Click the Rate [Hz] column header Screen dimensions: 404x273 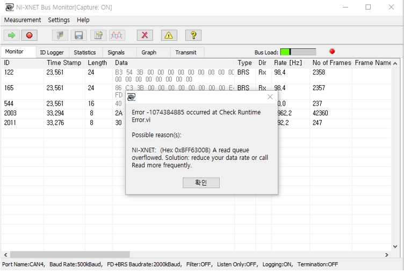[x=291, y=63]
